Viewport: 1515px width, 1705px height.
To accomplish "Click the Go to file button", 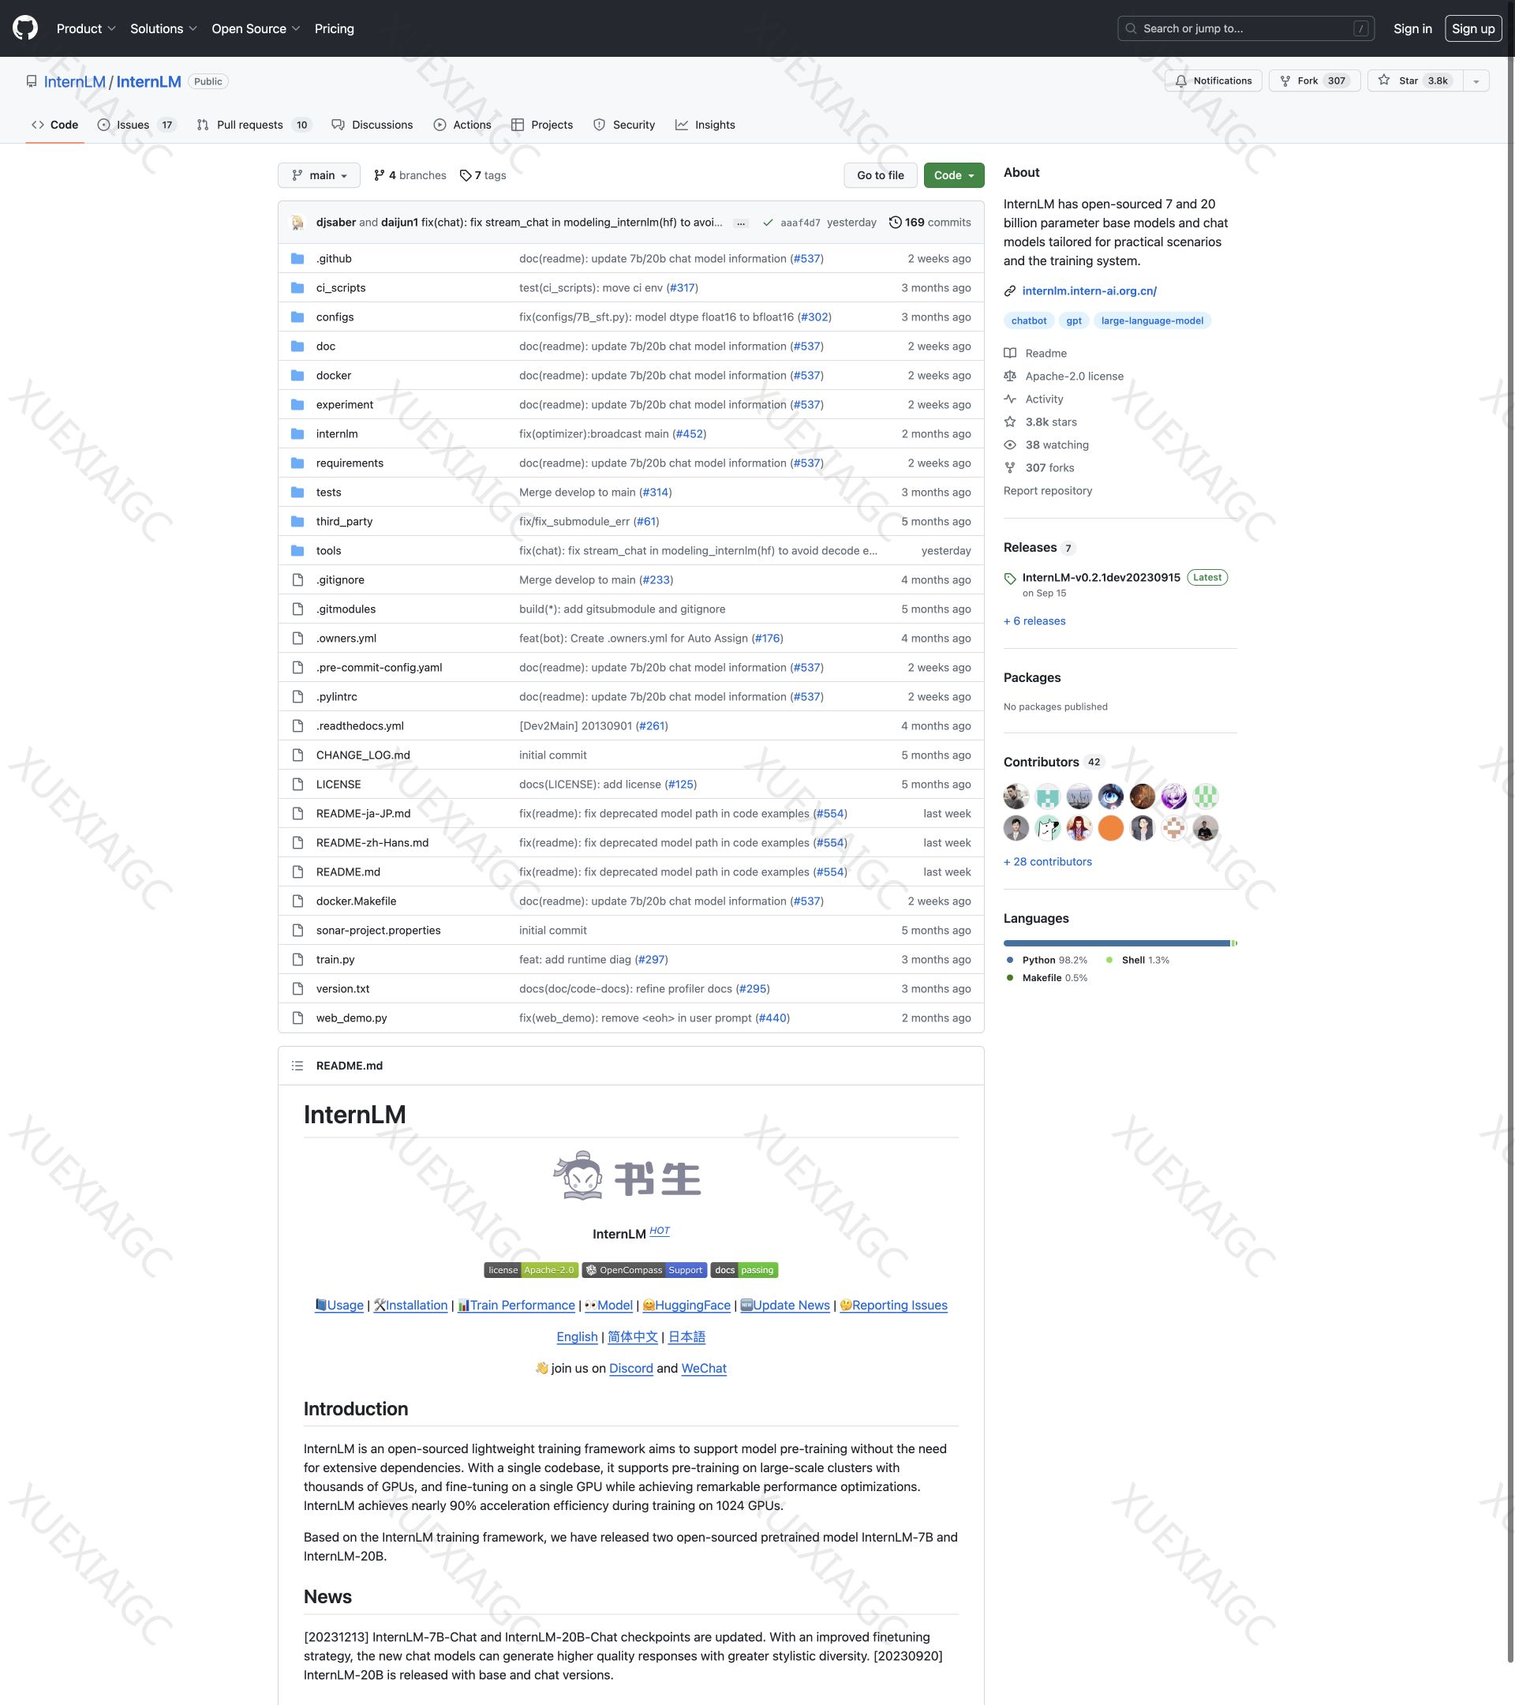I will (x=880, y=175).
